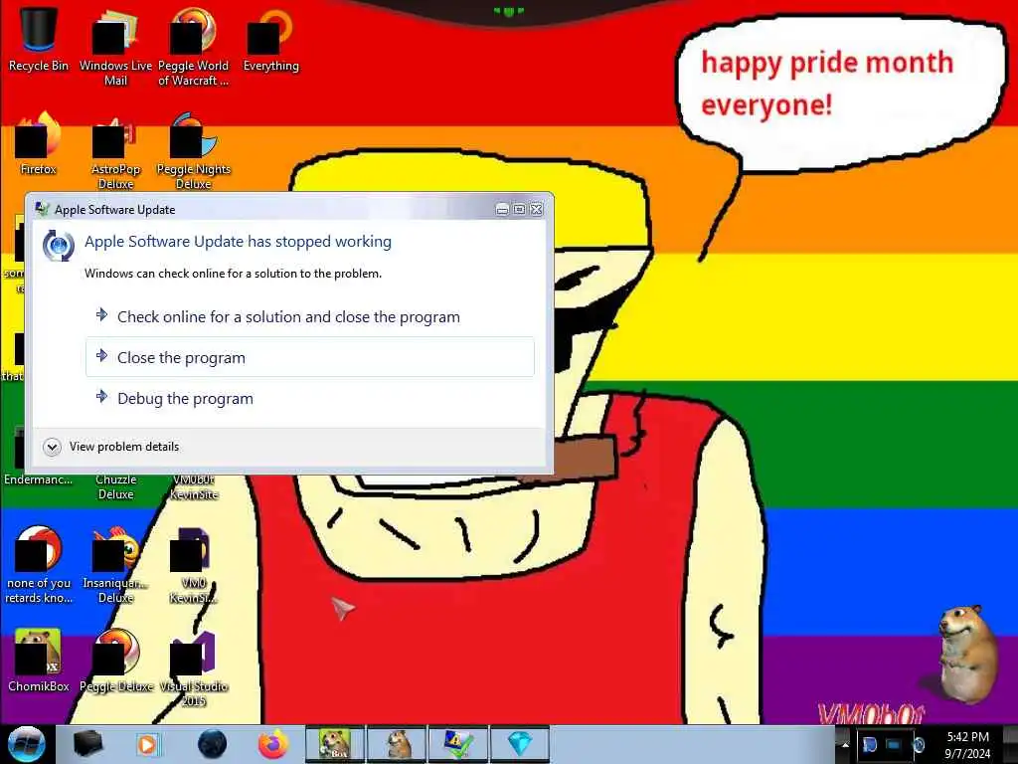Launch Peggle Deluxe desktop shortcut

click(116, 661)
